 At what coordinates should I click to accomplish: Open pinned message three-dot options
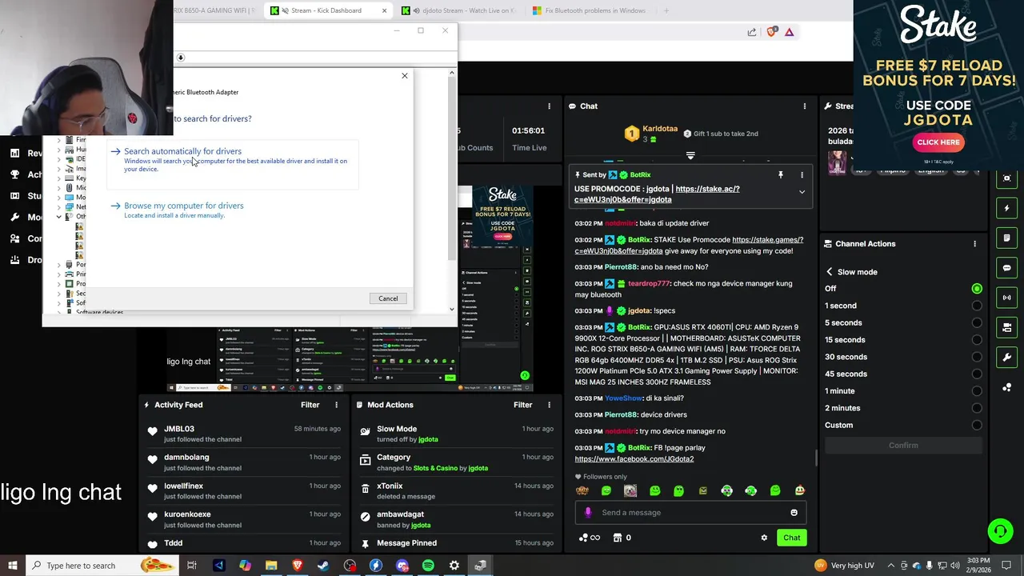802,174
